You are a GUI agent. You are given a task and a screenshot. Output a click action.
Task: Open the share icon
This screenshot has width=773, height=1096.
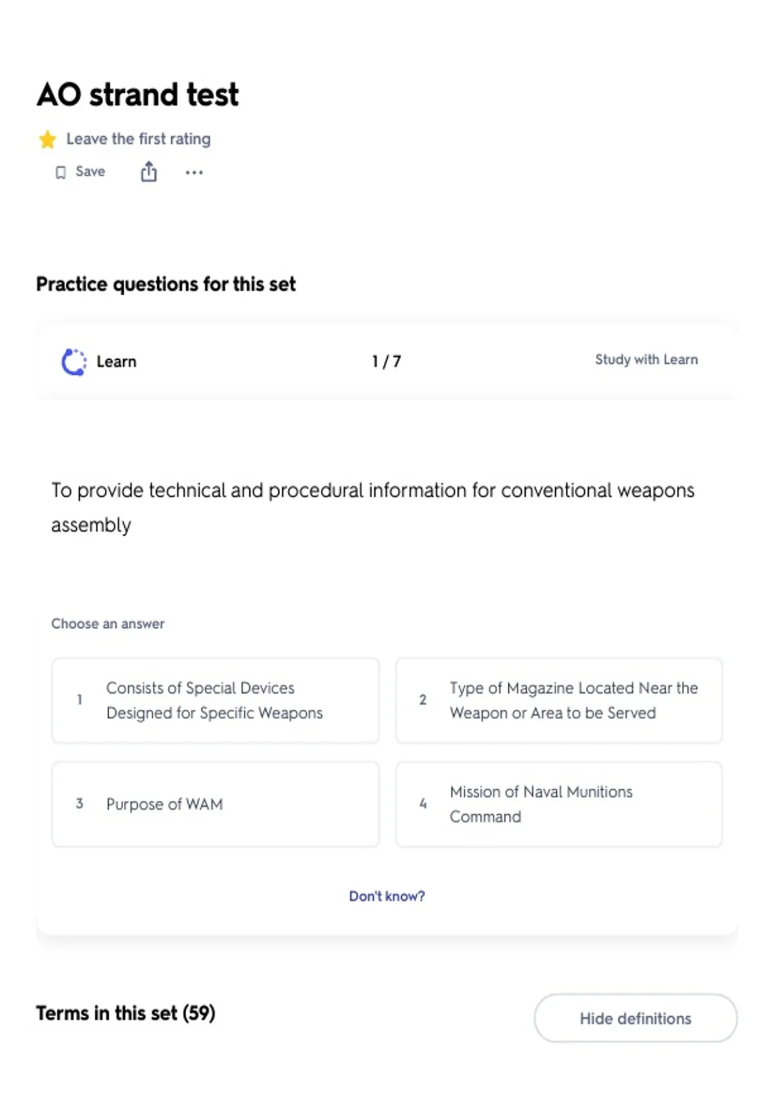pos(149,172)
